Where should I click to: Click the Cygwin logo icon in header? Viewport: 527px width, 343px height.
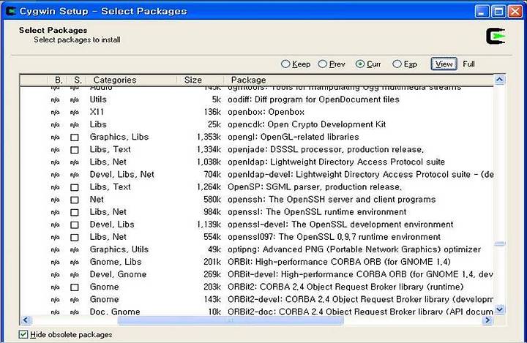496,37
